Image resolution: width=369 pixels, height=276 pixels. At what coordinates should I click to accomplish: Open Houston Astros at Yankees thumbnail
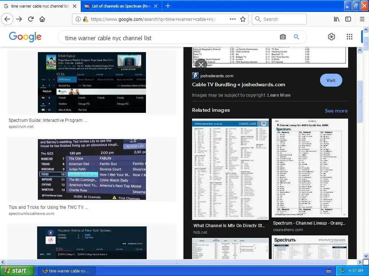tap(92, 243)
